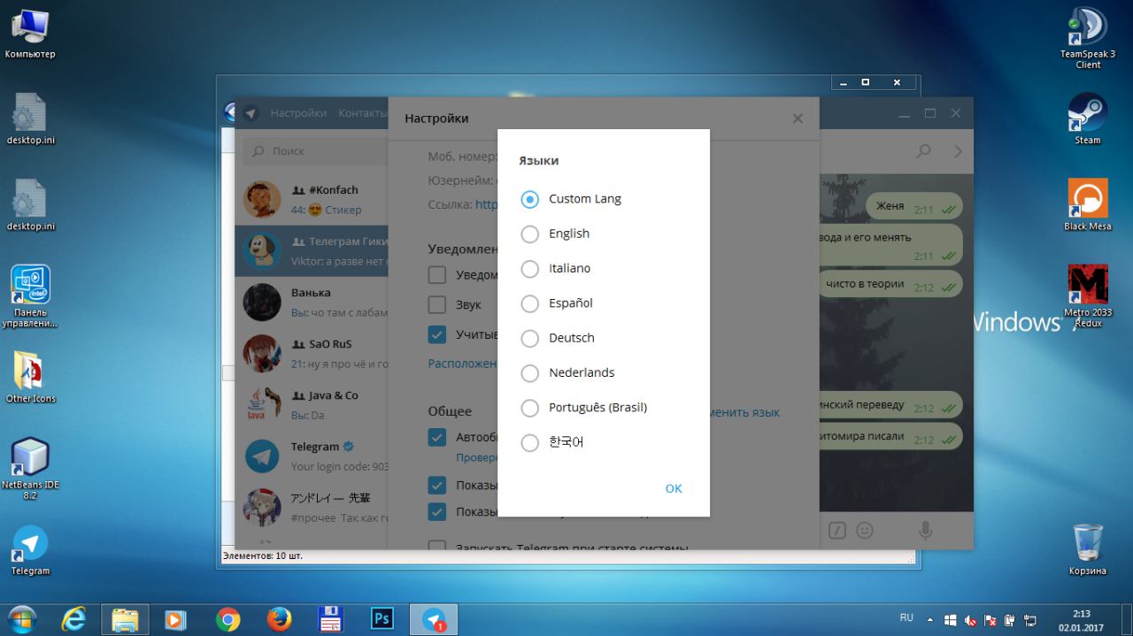Launch Telegram desktop shortcut
Image resolution: width=1133 pixels, height=636 pixels.
click(x=30, y=550)
